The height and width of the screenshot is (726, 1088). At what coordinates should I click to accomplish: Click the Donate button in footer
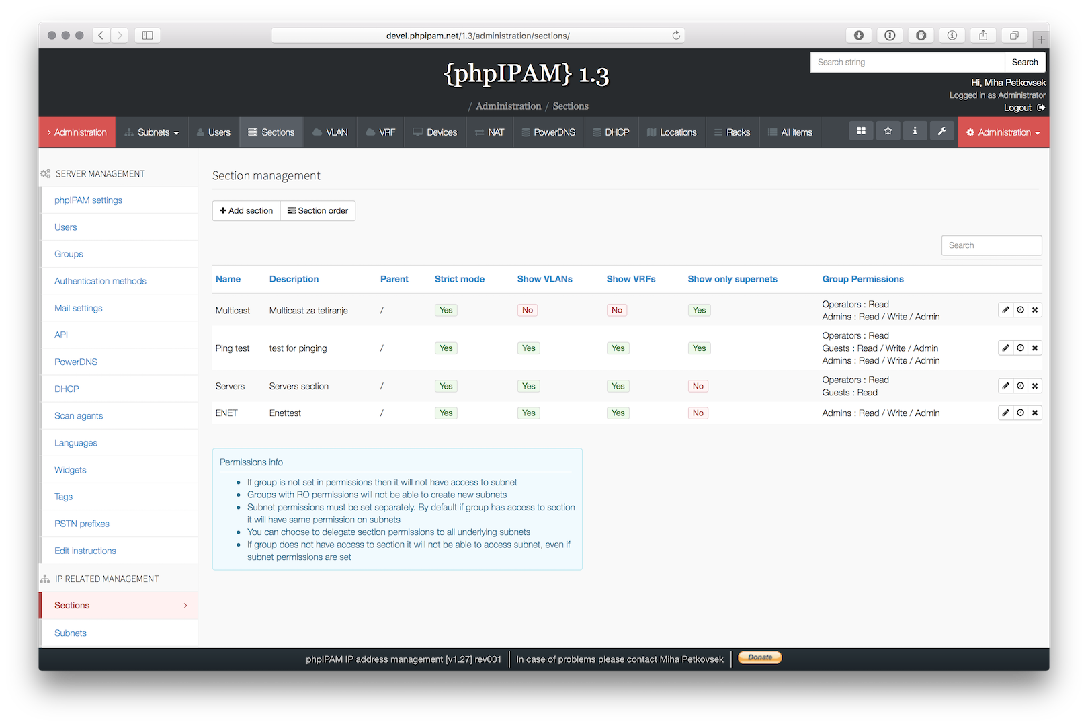point(760,657)
